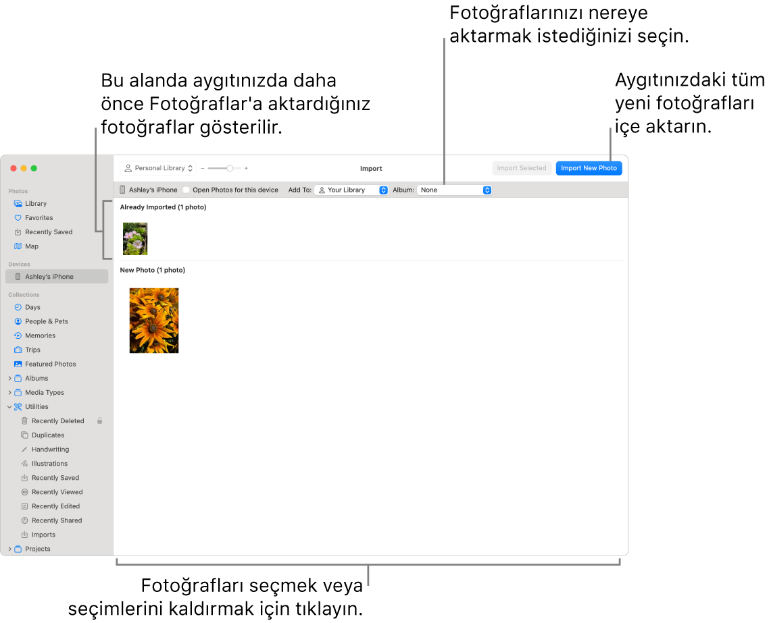
Task: Open the Album None dropdown
Action: click(454, 190)
